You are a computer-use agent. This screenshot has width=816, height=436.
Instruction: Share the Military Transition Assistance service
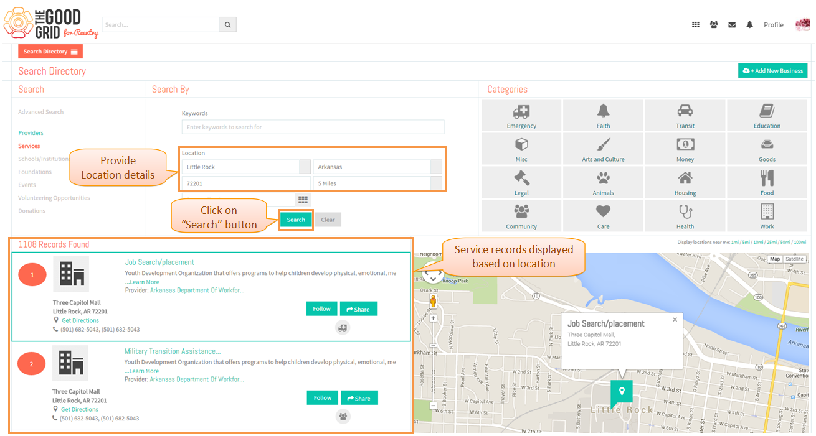(x=359, y=398)
